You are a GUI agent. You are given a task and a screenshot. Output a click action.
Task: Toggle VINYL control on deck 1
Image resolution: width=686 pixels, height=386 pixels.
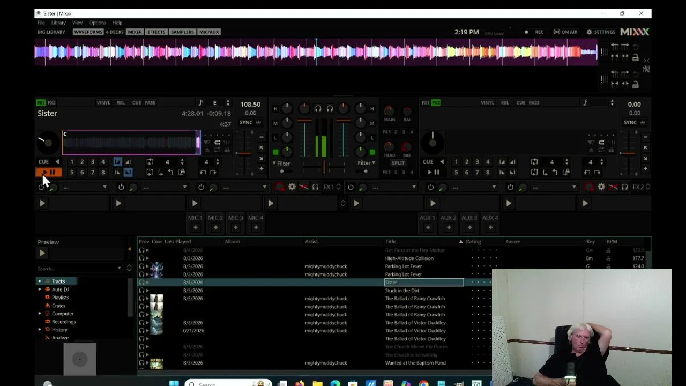103,102
